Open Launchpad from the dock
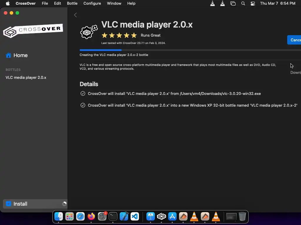 point(69,217)
